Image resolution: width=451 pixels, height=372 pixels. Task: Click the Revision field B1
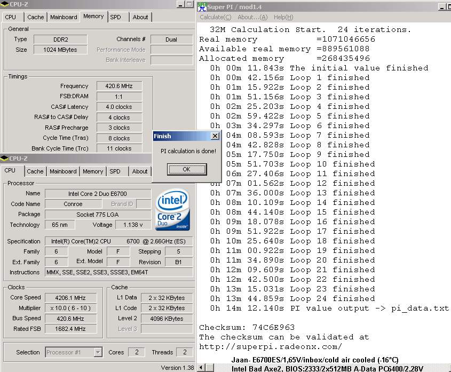[x=178, y=262]
